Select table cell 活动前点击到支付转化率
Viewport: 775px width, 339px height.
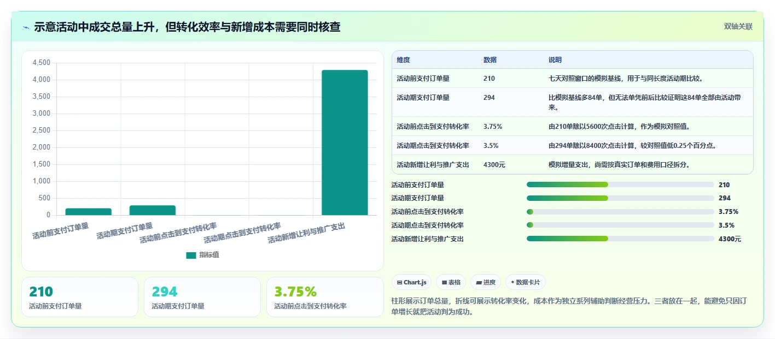[x=433, y=127]
